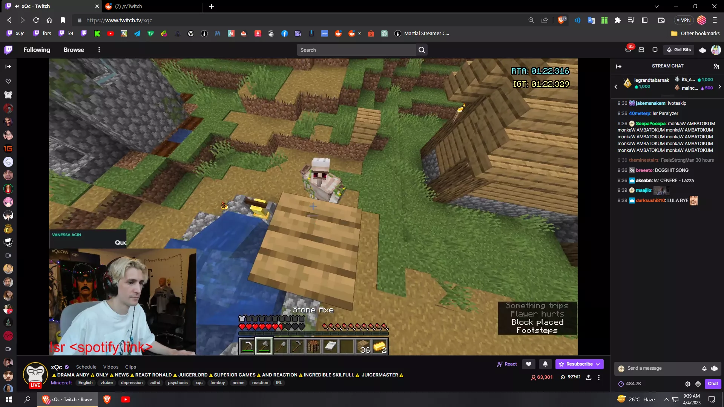Open the chat settings gear
This screenshot has height=407, width=724.
(x=688, y=384)
